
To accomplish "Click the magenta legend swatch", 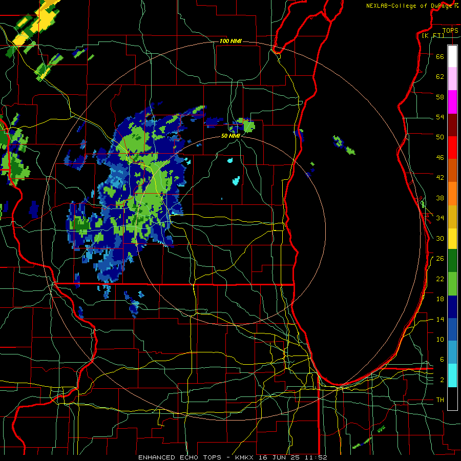I will pyautogui.click(x=452, y=102).
